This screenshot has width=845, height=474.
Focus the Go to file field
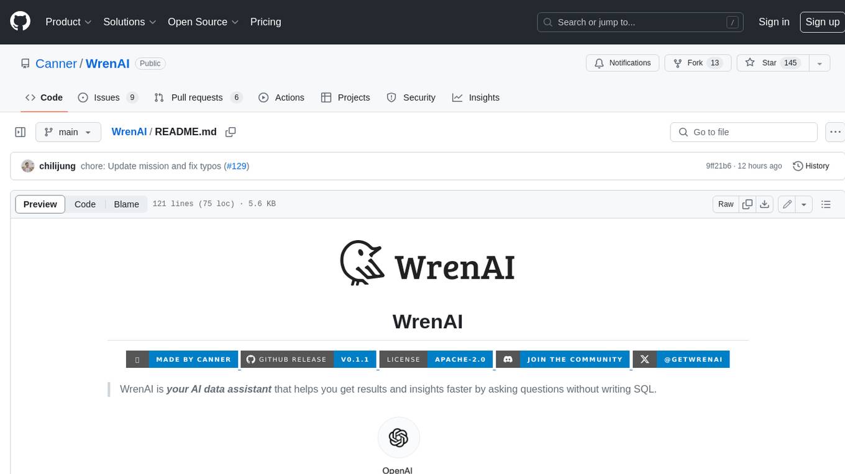tap(744, 132)
